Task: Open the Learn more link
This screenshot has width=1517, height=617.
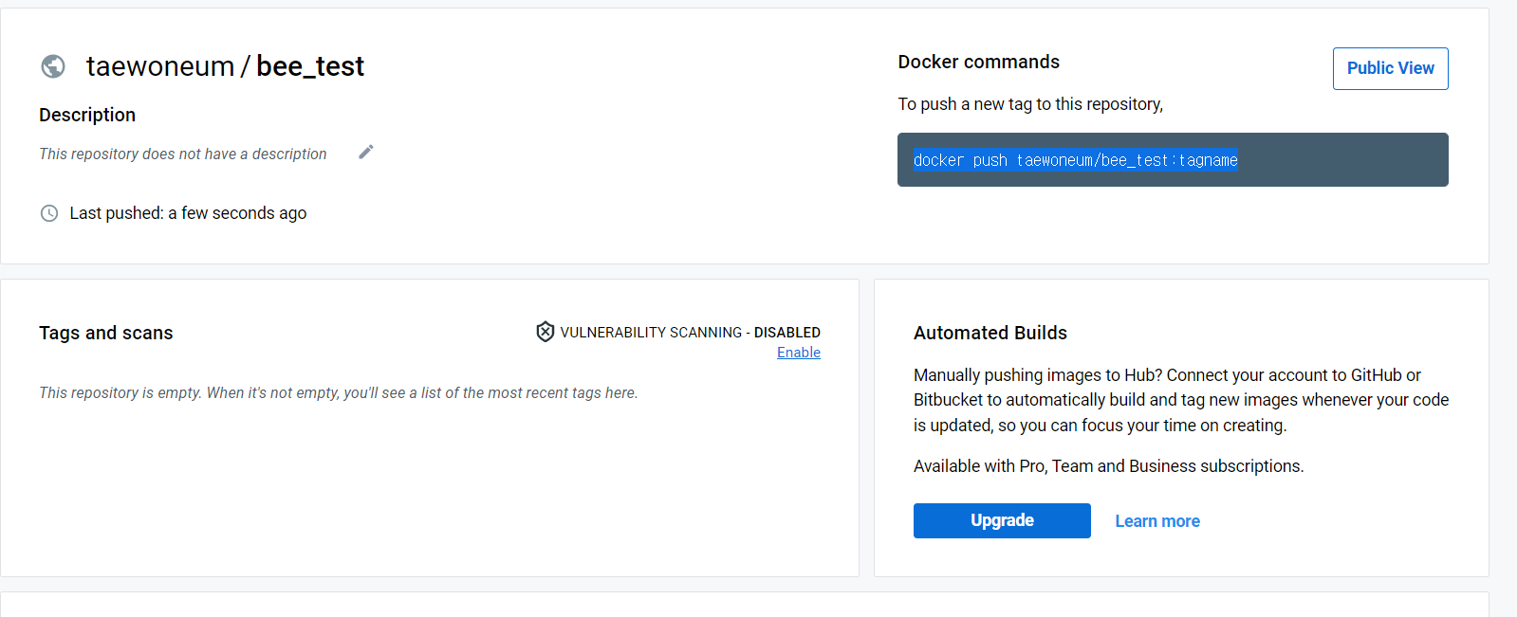Action: (1157, 521)
